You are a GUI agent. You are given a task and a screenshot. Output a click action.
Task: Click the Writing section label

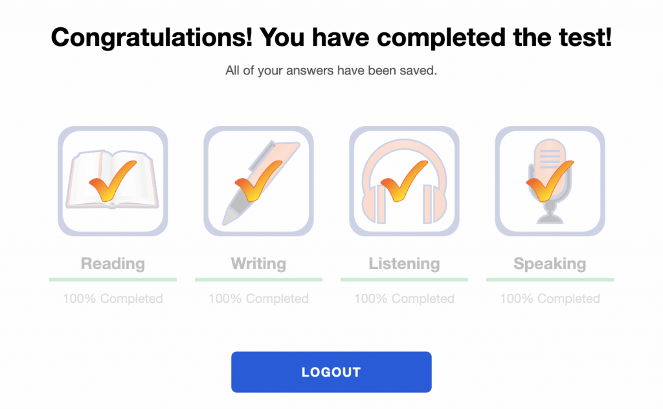258,263
